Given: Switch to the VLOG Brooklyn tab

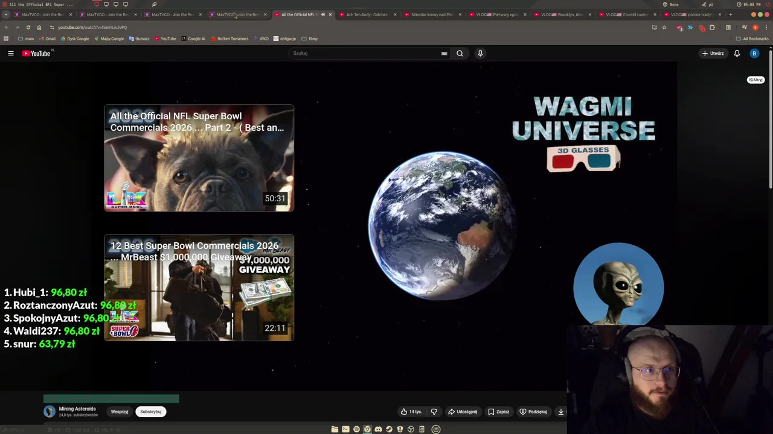Looking at the screenshot, I should click(561, 14).
